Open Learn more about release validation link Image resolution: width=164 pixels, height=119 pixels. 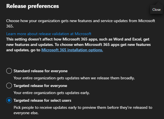(49, 34)
